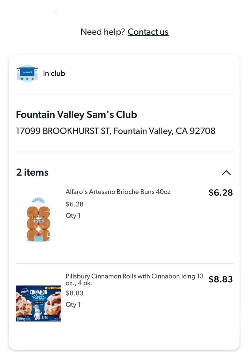Click the "In club" label
Viewport: 249px width, 356px height.
tap(54, 73)
